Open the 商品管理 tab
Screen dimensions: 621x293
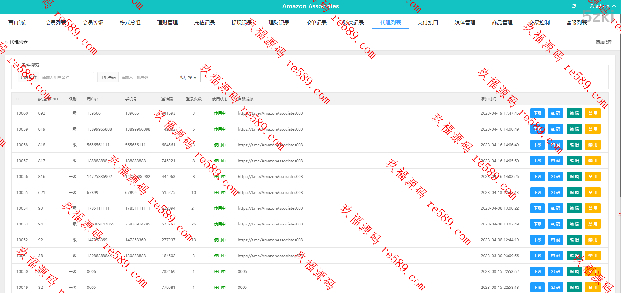pyautogui.click(x=502, y=22)
